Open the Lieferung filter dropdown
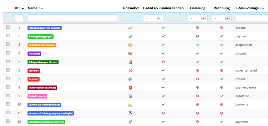Image resolution: width=268 pixels, height=126 pixels. tap(198, 18)
